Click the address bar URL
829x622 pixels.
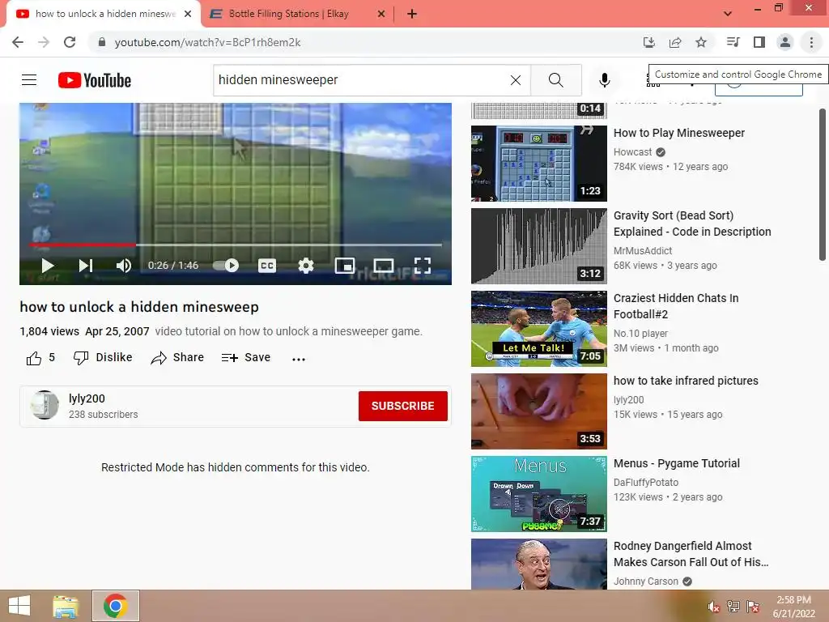pos(207,42)
